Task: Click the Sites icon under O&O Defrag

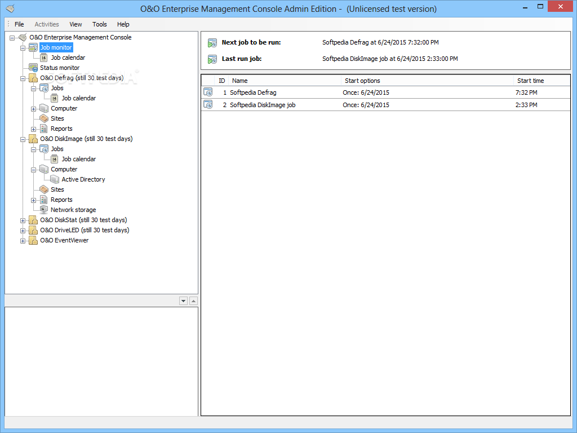Action: (x=44, y=118)
